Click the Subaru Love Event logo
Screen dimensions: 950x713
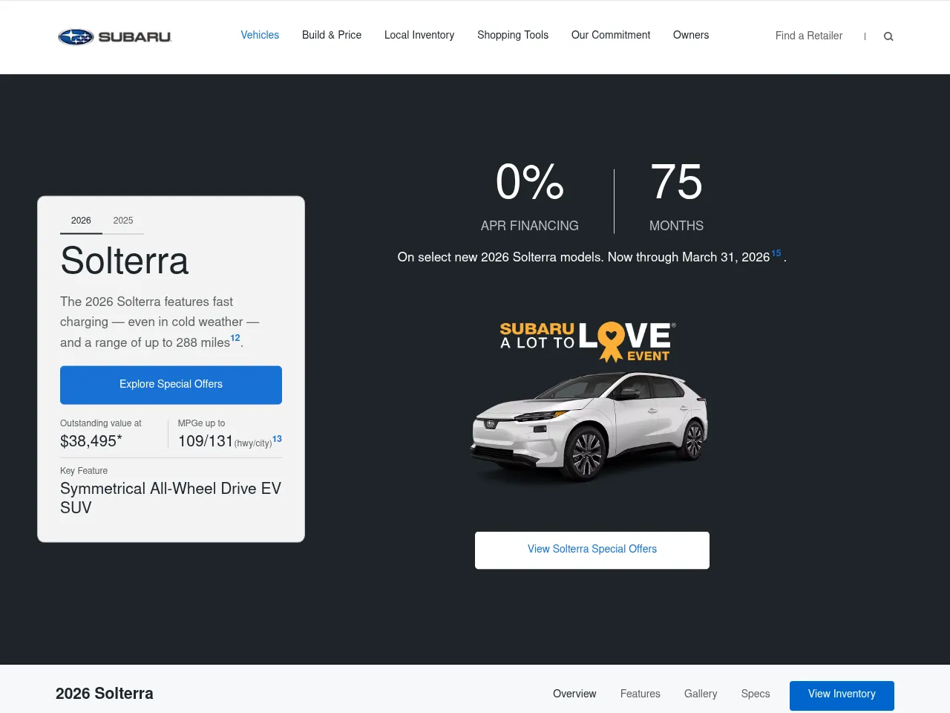tap(588, 342)
